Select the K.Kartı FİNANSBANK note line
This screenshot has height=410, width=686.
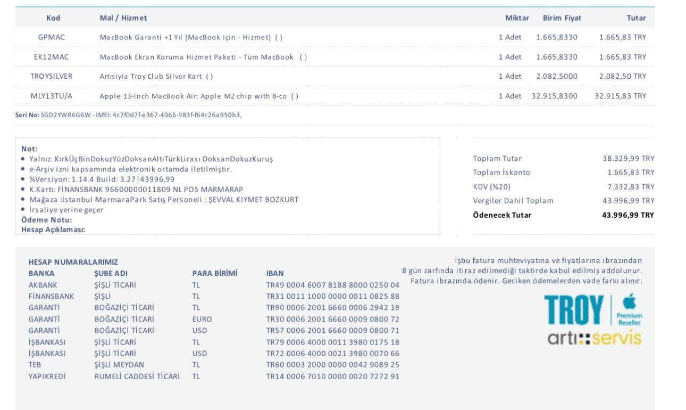[136, 189]
